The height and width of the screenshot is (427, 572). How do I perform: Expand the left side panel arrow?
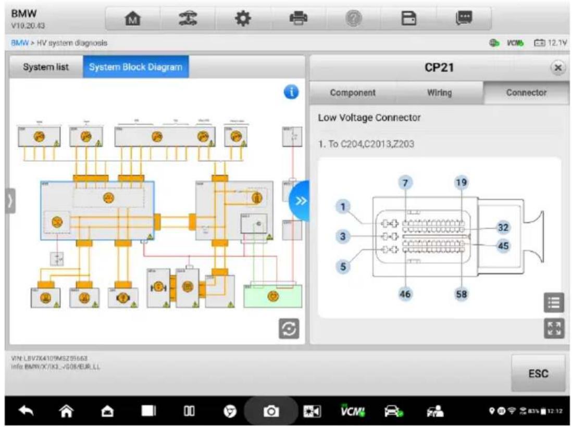[x=10, y=200]
